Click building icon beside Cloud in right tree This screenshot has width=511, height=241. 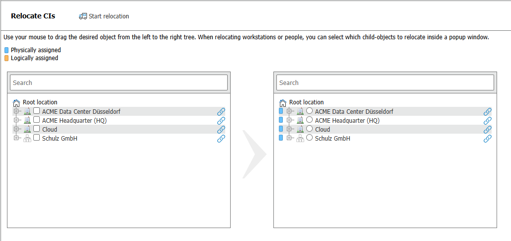[x=300, y=129]
